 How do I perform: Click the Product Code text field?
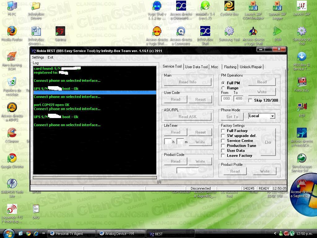tap(188, 171)
